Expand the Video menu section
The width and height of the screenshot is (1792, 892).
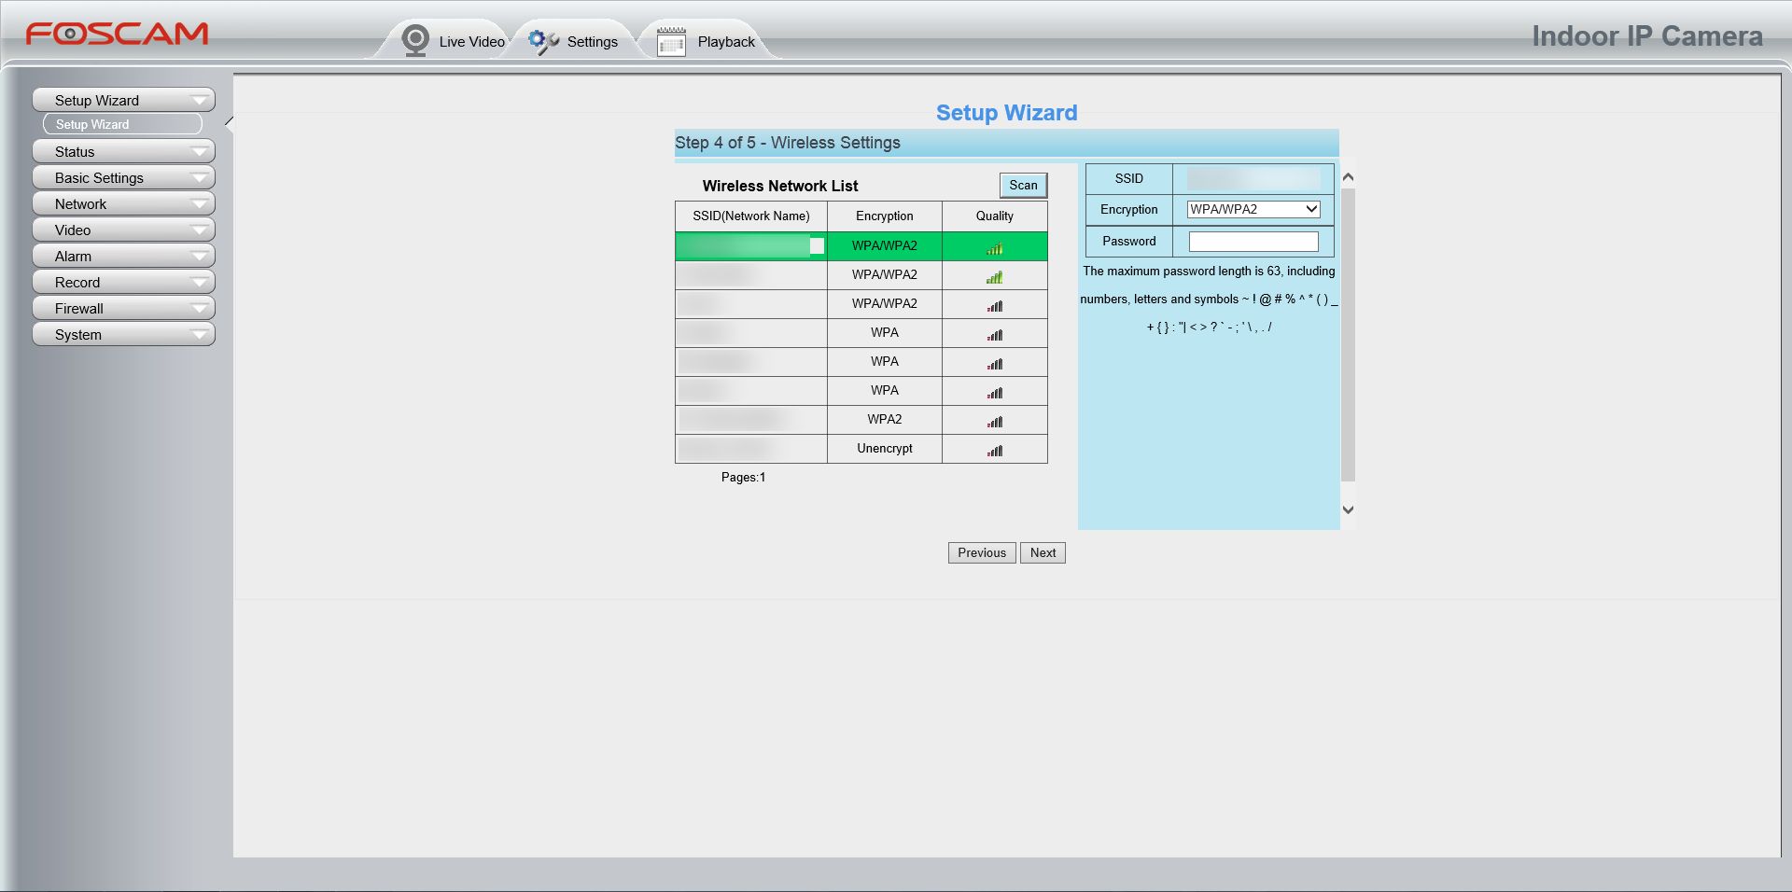(124, 230)
